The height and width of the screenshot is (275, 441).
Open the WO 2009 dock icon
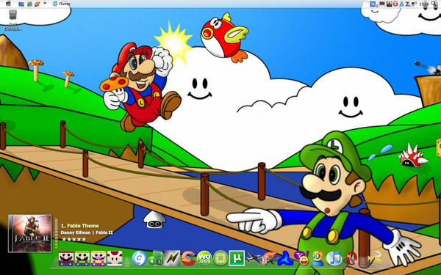click(x=204, y=258)
